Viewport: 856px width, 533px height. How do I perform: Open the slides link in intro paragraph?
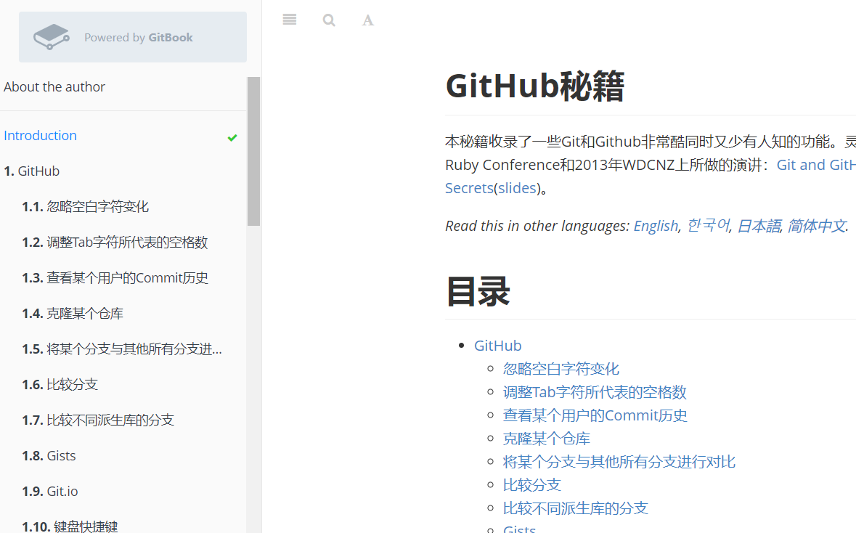click(517, 188)
